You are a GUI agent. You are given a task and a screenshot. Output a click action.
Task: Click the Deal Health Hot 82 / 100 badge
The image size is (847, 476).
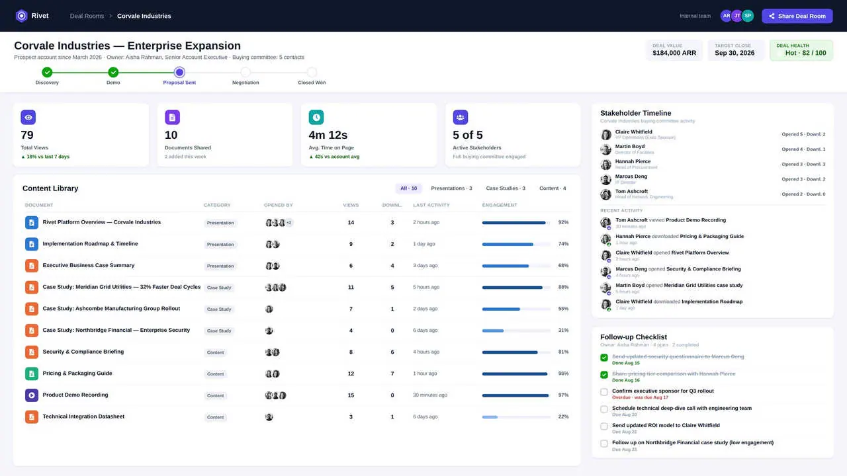pos(801,50)
